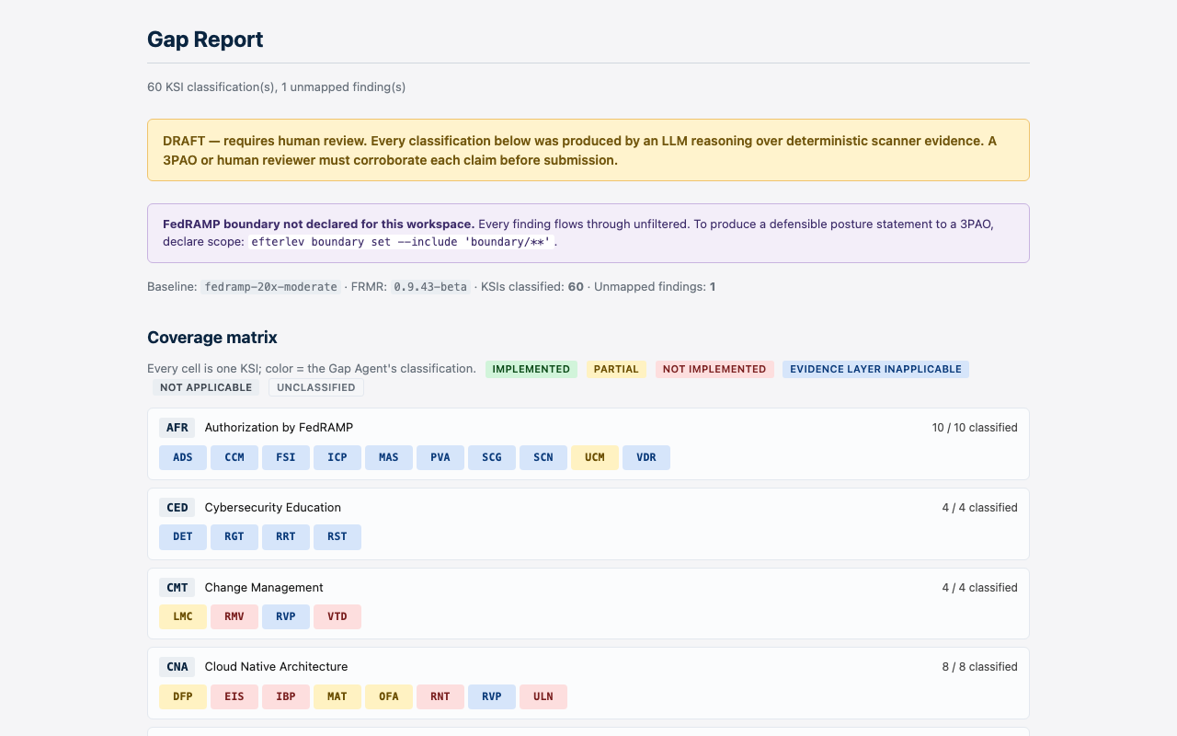Click the 'FedRAMP boundary not declared' notice text
The width and height of the screenshot is (1177, 736).
tap(319, 224)
